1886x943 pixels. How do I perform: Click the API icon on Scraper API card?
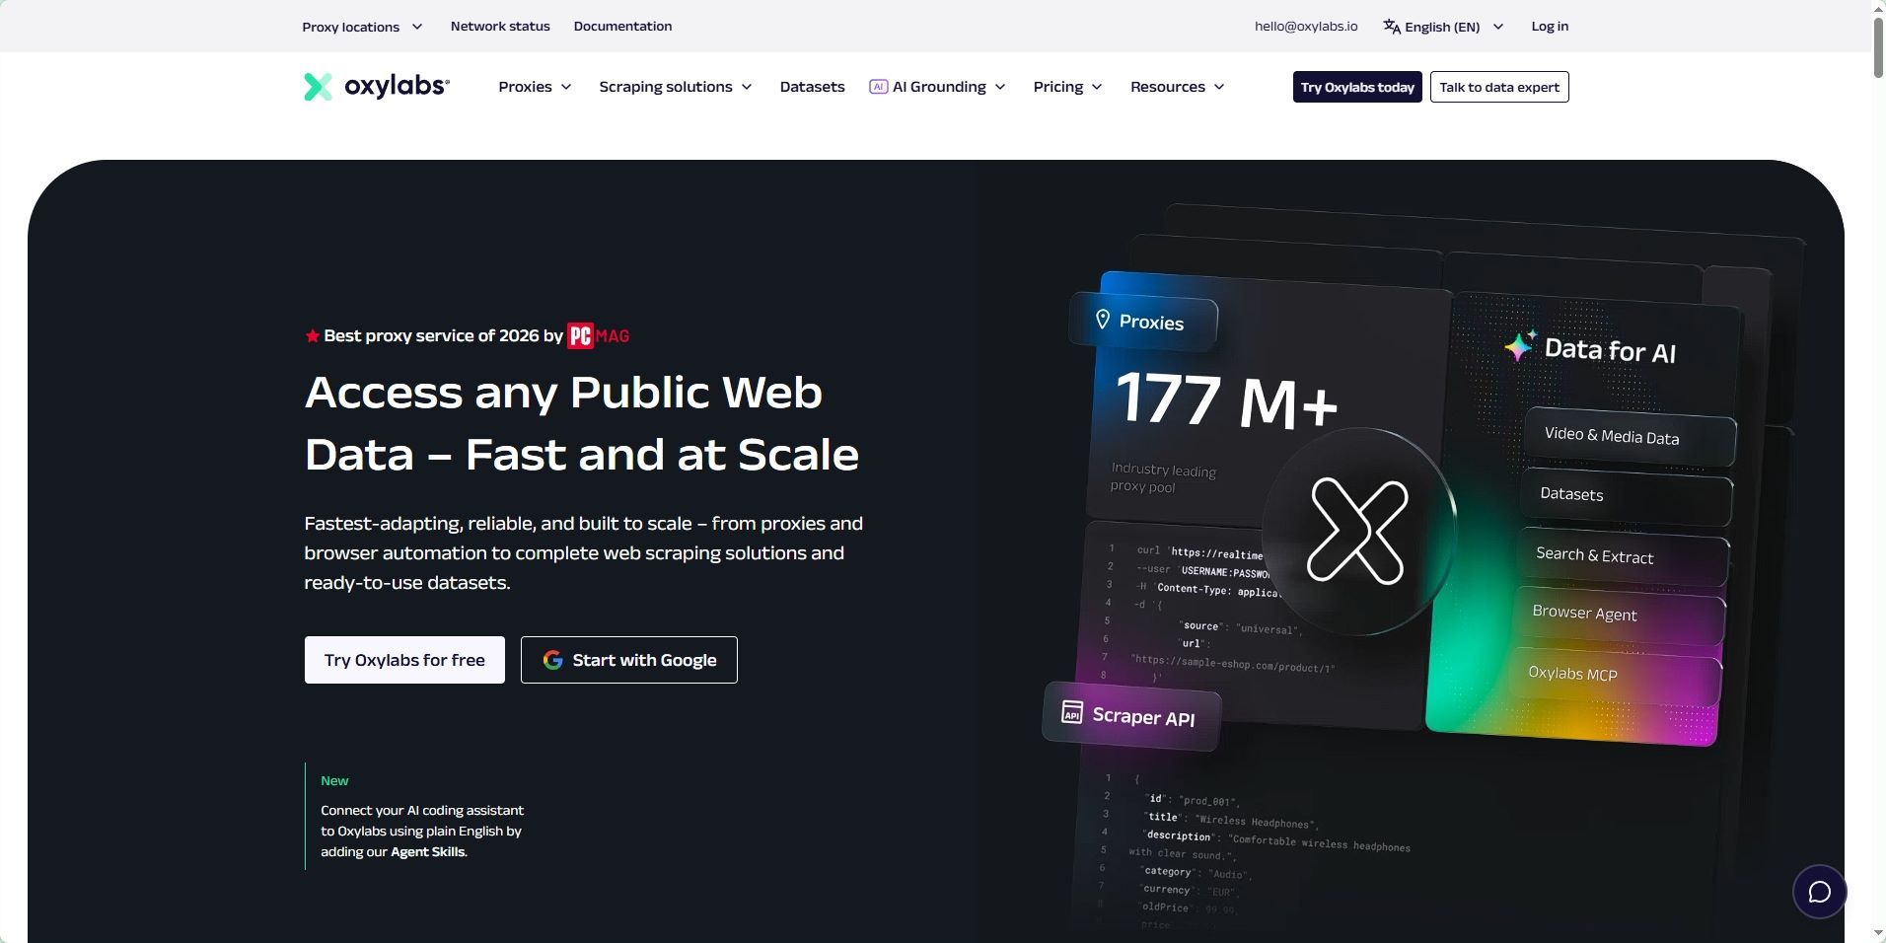pyautogui.click(x=1071, y=712)
